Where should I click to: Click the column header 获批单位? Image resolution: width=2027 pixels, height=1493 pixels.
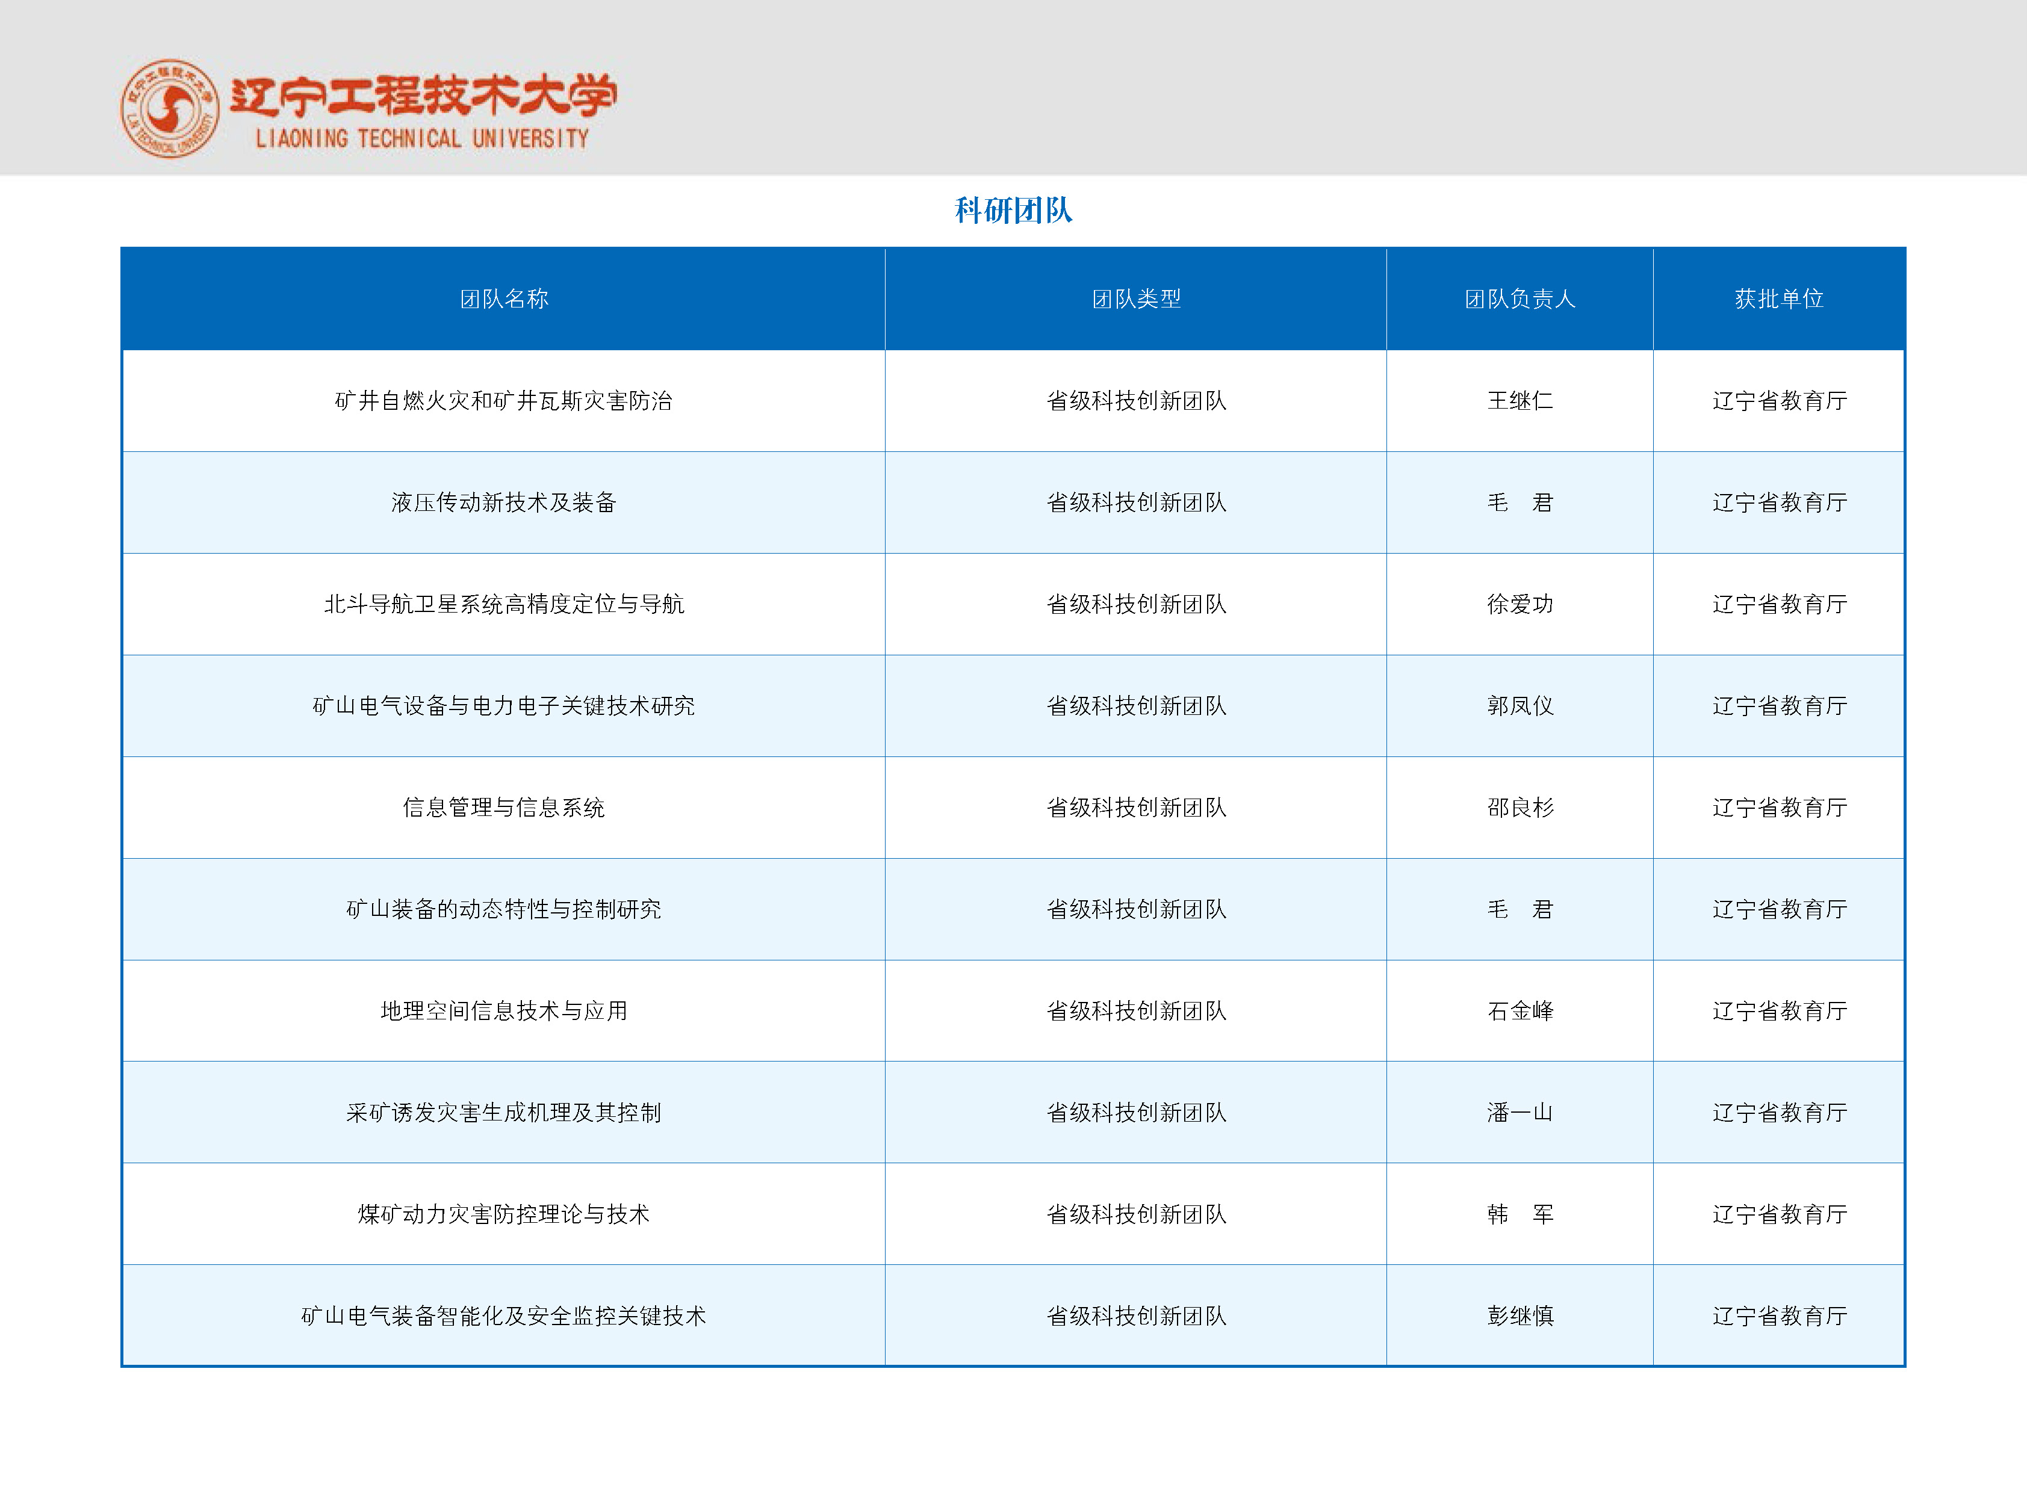click(1778, 299)
